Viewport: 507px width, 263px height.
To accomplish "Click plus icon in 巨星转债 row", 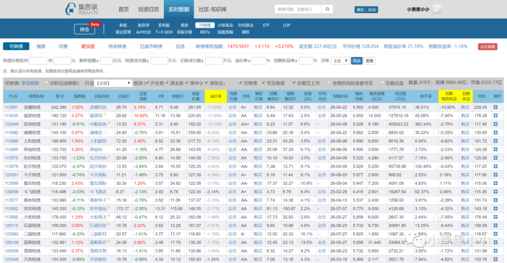I will click(x=495, y=225).
